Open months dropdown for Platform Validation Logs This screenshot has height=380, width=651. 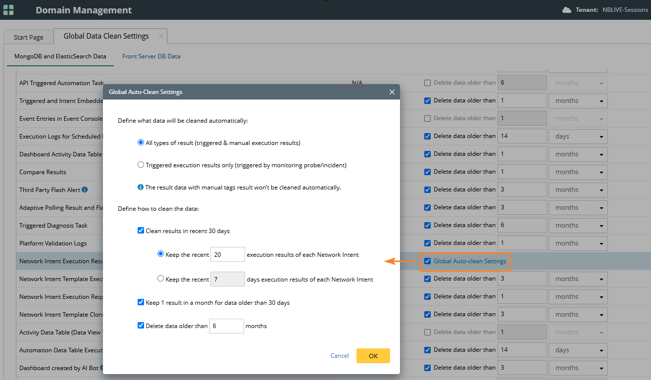coord(578,243)
